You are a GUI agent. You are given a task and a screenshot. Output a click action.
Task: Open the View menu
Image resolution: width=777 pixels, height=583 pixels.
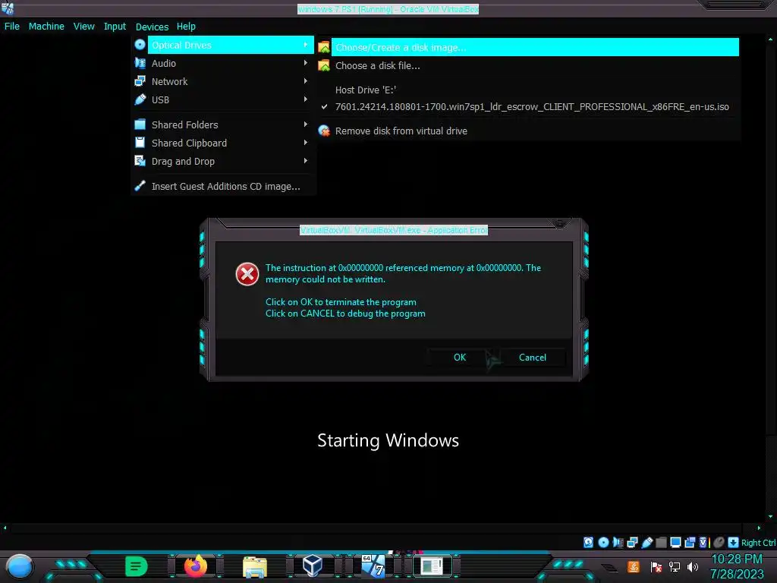(83, 27)
